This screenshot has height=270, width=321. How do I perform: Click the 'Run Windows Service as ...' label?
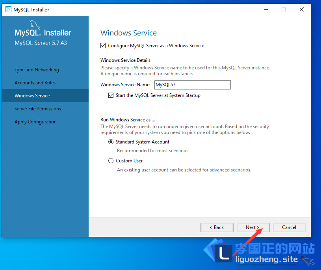tap(128, 120)
